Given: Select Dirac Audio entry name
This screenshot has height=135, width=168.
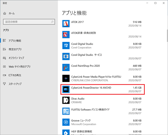Looking at the screenshot, I should (x=78, y=99).
